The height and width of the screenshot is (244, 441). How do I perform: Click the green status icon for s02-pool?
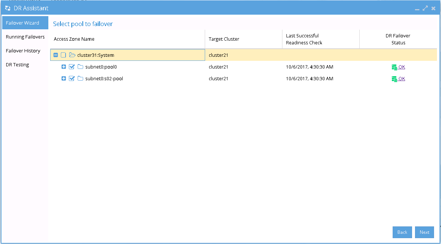point(394,79)
